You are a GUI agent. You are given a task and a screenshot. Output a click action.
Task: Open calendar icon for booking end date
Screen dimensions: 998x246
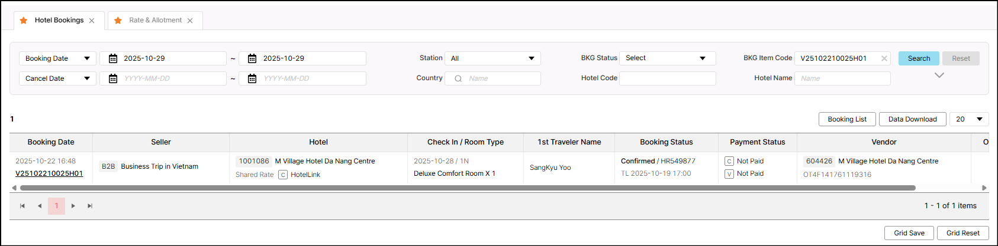(x=252, y=58)
